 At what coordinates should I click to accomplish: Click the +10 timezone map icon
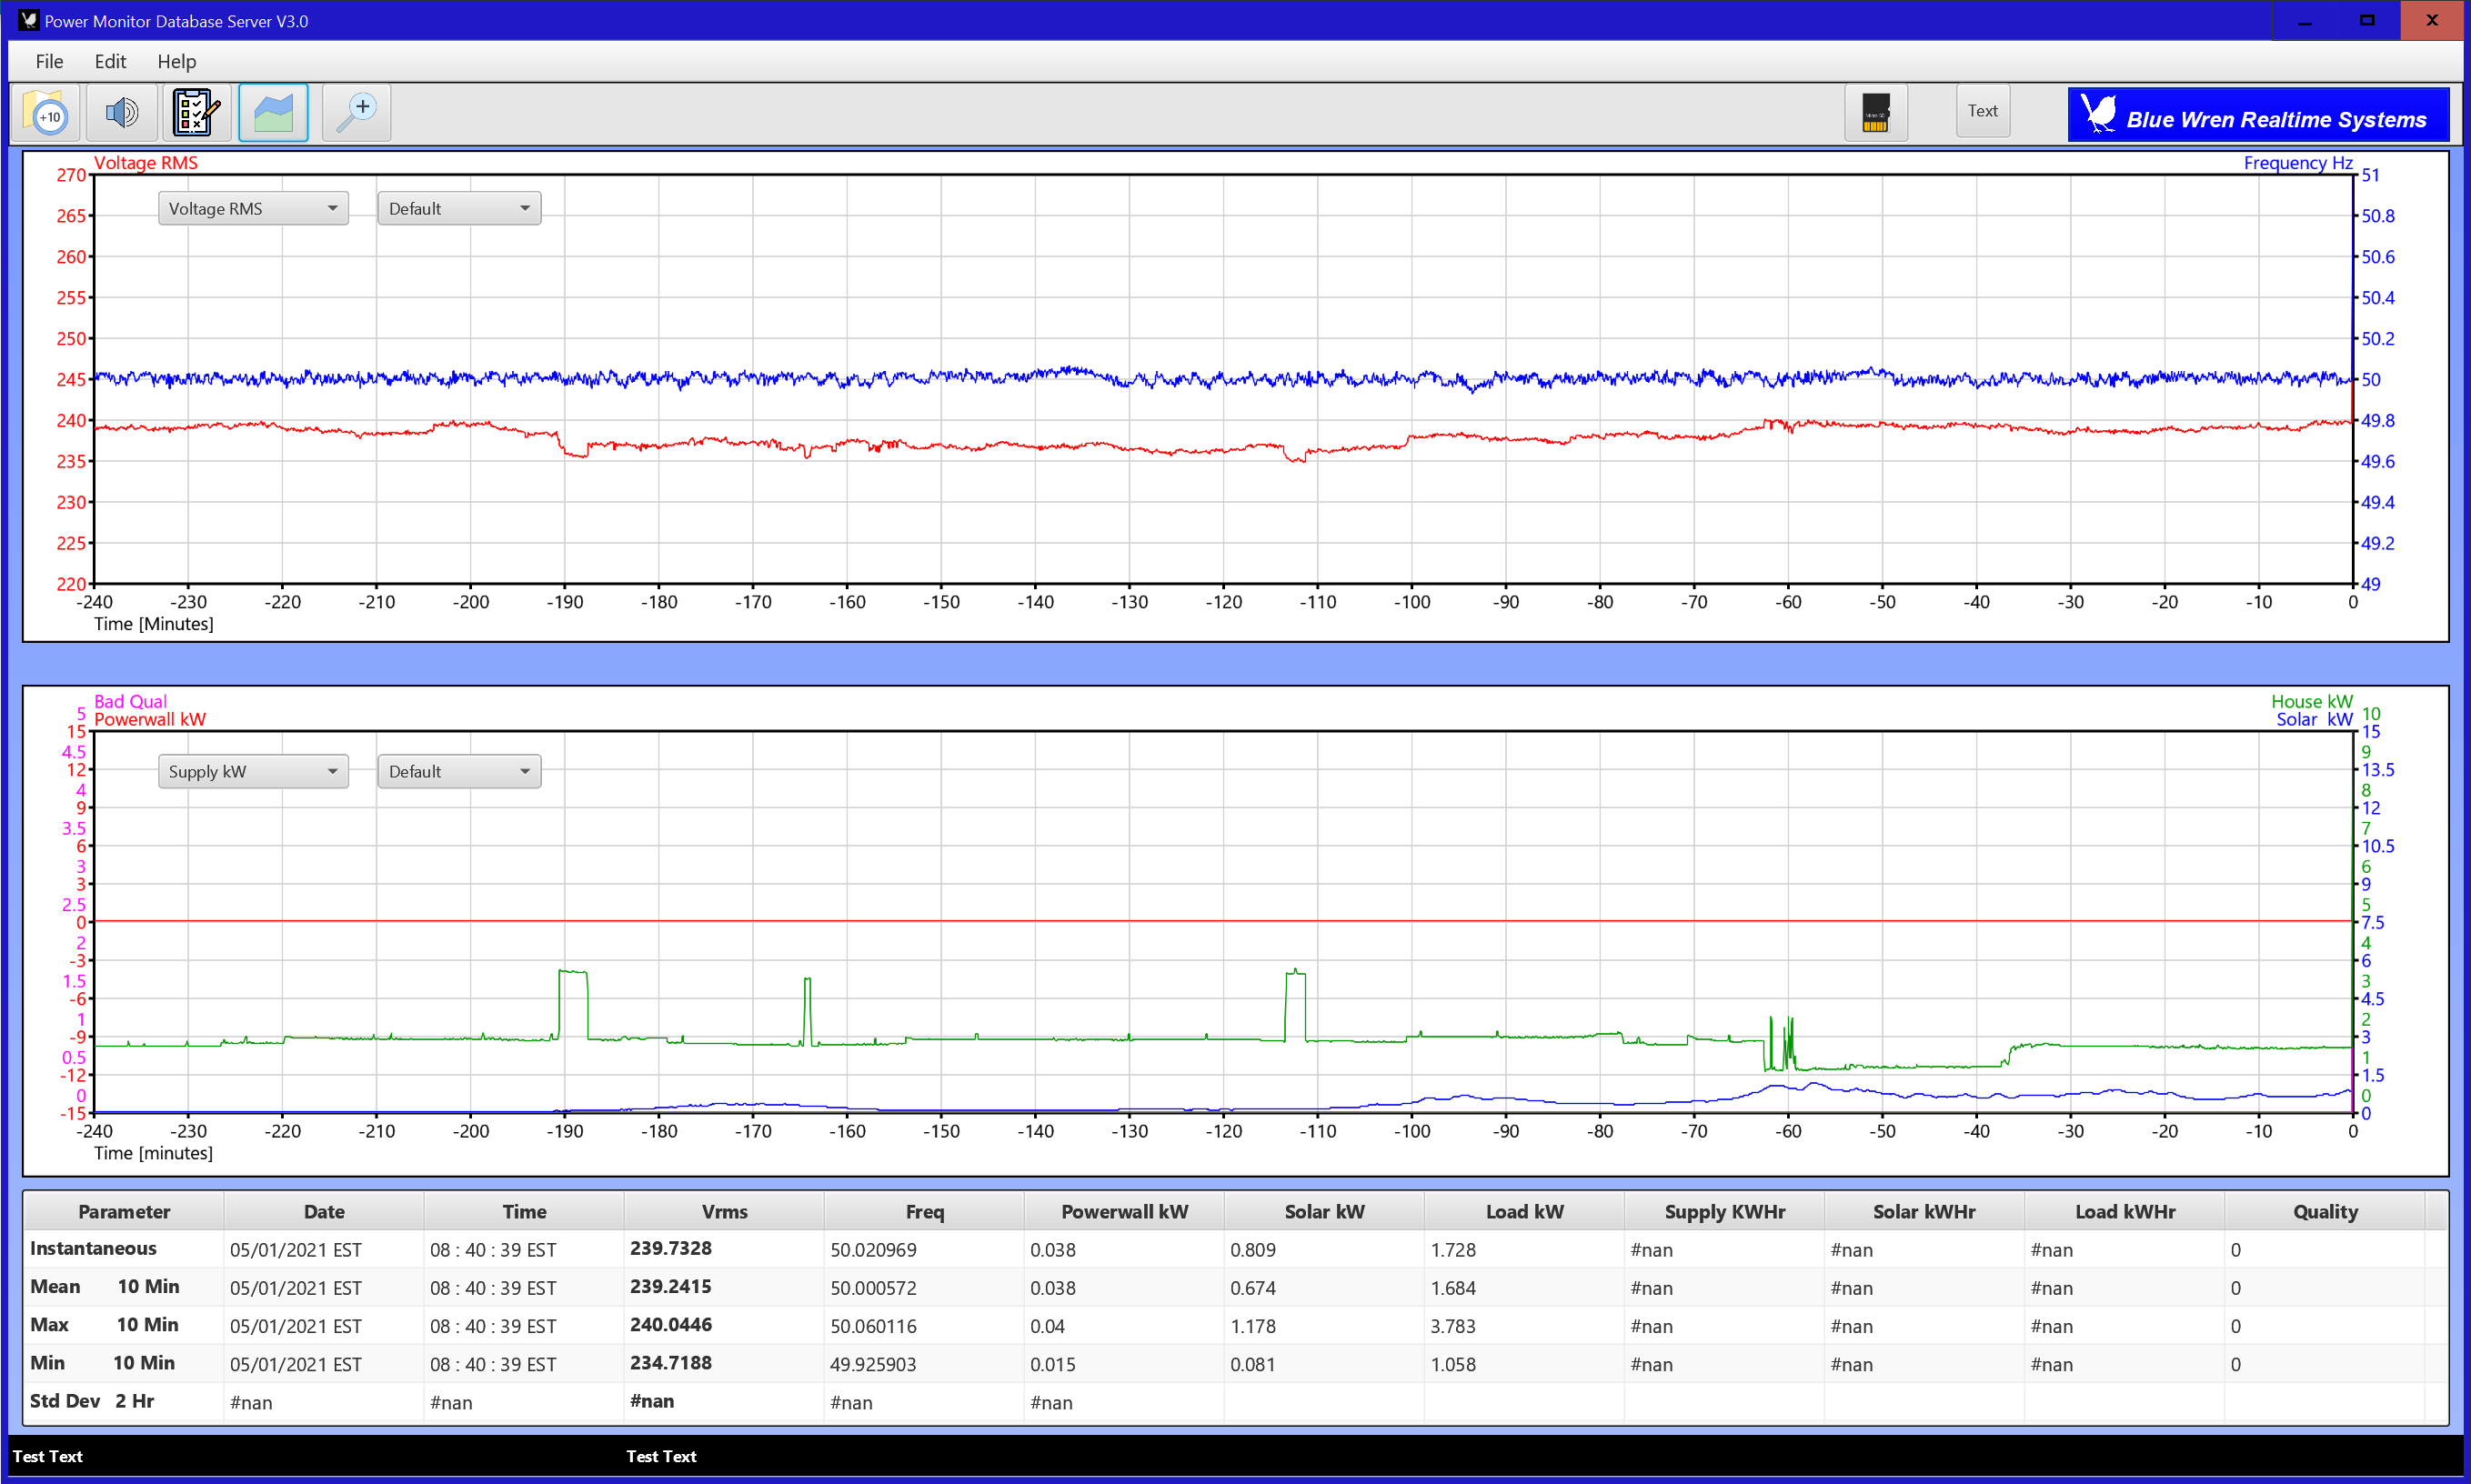point(45,113)
